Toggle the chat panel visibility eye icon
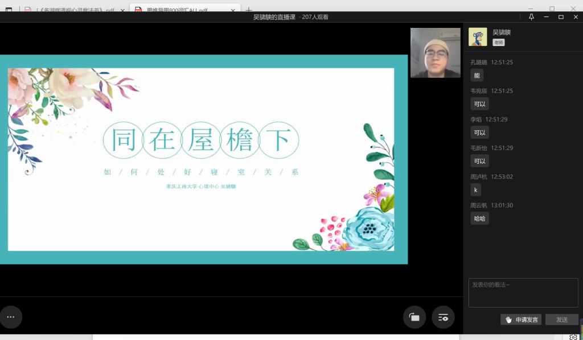This screenshot has height=340, width=583. coord(443,317)
